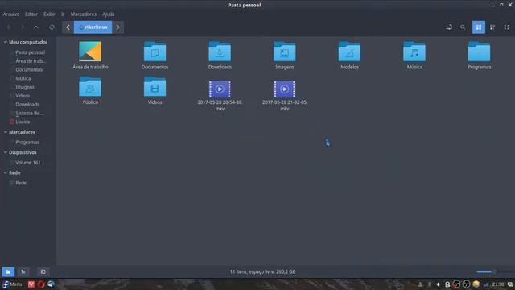Open the OBS tray icon in the taskbar
Viewport: 515px width, 290px height.
466,284
